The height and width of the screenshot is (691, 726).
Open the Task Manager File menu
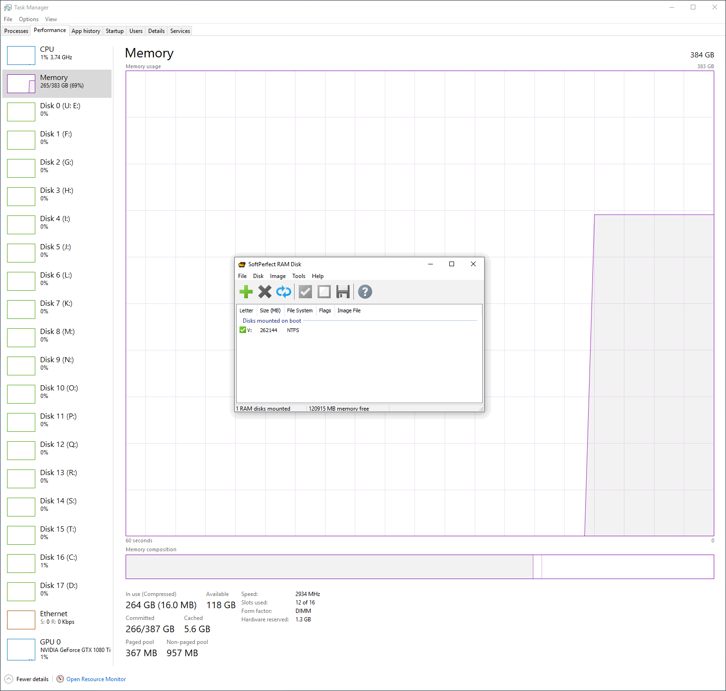[x=8, y=19]
